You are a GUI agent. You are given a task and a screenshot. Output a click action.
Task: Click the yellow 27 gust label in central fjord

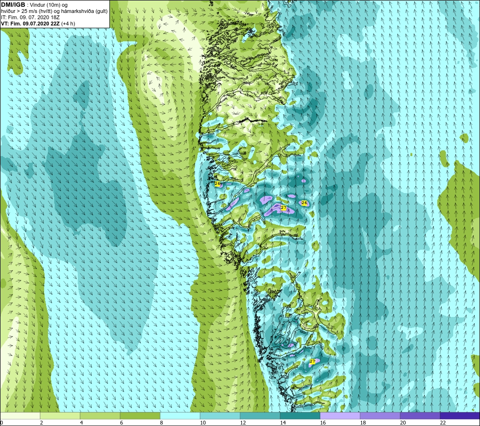(x=284, y=207)
